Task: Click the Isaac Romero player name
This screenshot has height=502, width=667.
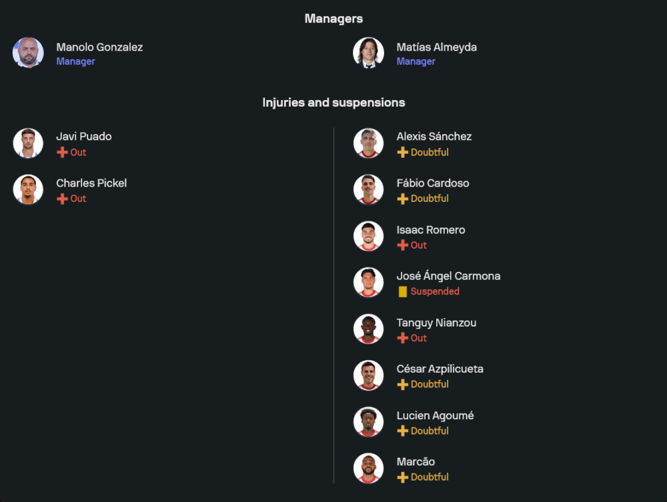Action: (x=431, y=230)
